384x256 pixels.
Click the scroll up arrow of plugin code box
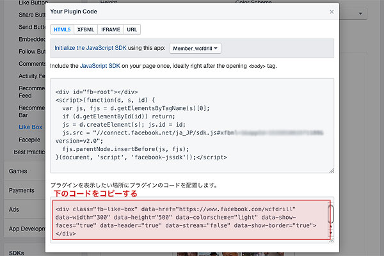pos(331,227)
